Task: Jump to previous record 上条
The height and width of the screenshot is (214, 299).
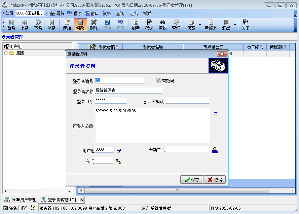Action: click(x=25, y=25)
